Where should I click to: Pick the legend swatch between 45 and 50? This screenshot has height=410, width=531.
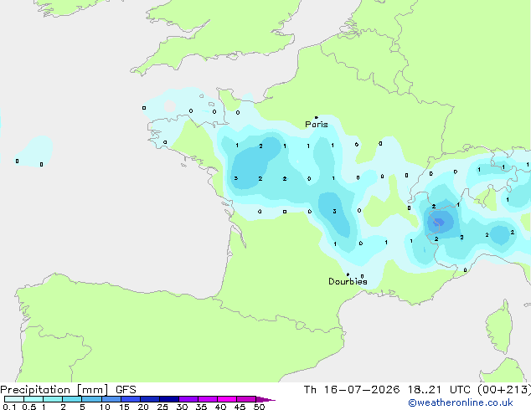(246, 399)
